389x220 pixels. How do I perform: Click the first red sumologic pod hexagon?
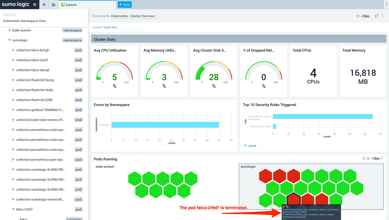pyautogui.click(x=266, y=176)
